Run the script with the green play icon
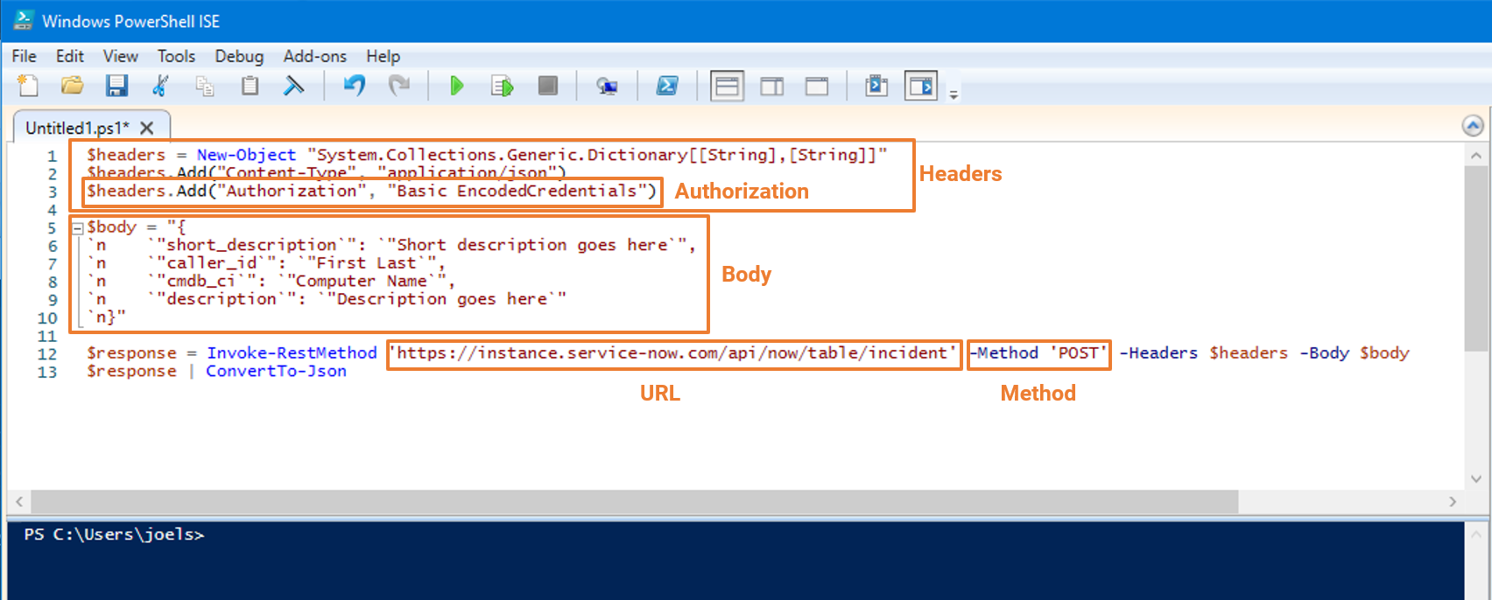This screenshot has height=600, width=1492. tap(456, 86)
